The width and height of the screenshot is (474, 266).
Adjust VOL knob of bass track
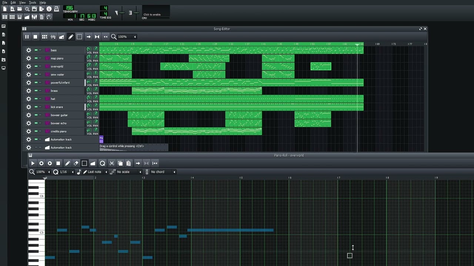click(x=89, y=49)
